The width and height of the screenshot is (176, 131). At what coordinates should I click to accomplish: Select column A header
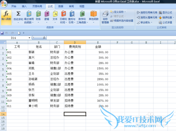tap(17, 42)
